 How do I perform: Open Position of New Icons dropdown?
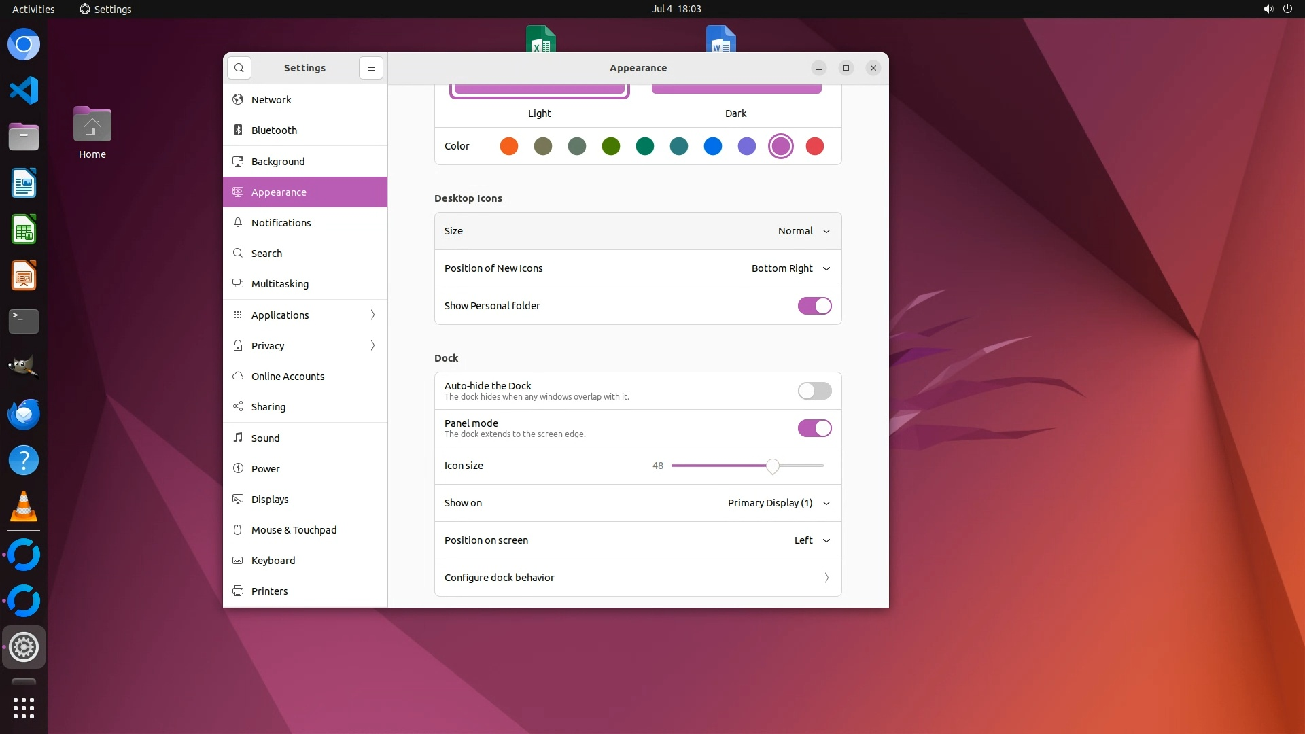click(790, 268)
